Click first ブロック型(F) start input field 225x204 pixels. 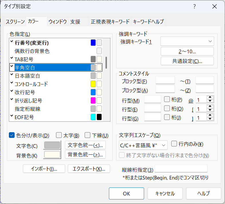[165, 80]
